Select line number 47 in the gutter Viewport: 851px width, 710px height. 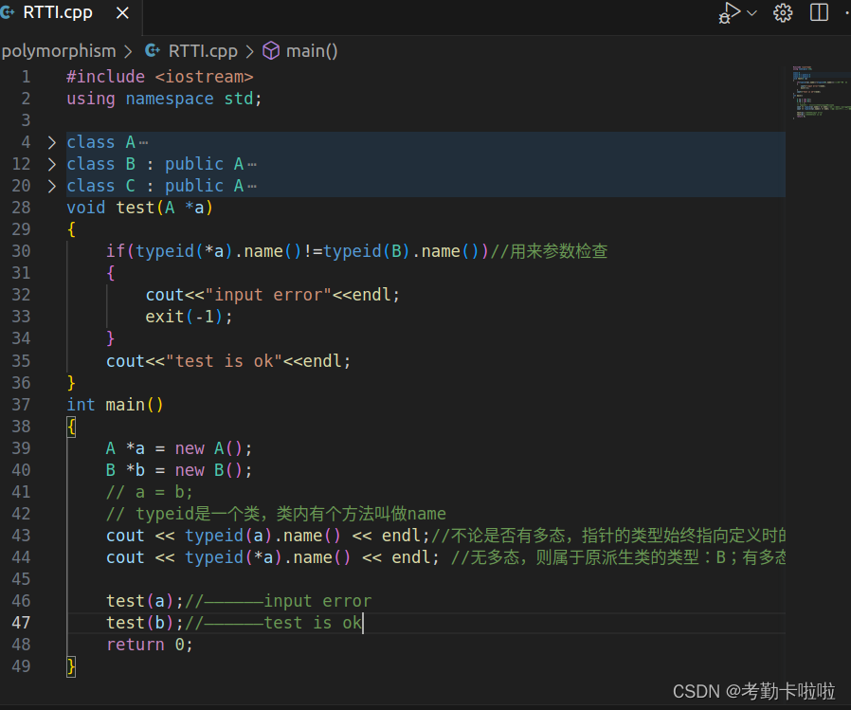21,622
